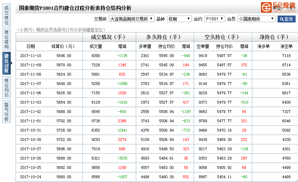The height and width of the screenshot is (182, 298).
Task: Click the 查询 search button
Action: [287, 19]
